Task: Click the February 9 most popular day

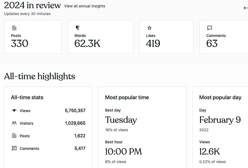Action: coord(220,120)
